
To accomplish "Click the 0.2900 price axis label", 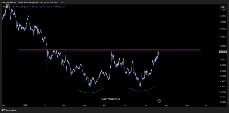I will [223, 81].
